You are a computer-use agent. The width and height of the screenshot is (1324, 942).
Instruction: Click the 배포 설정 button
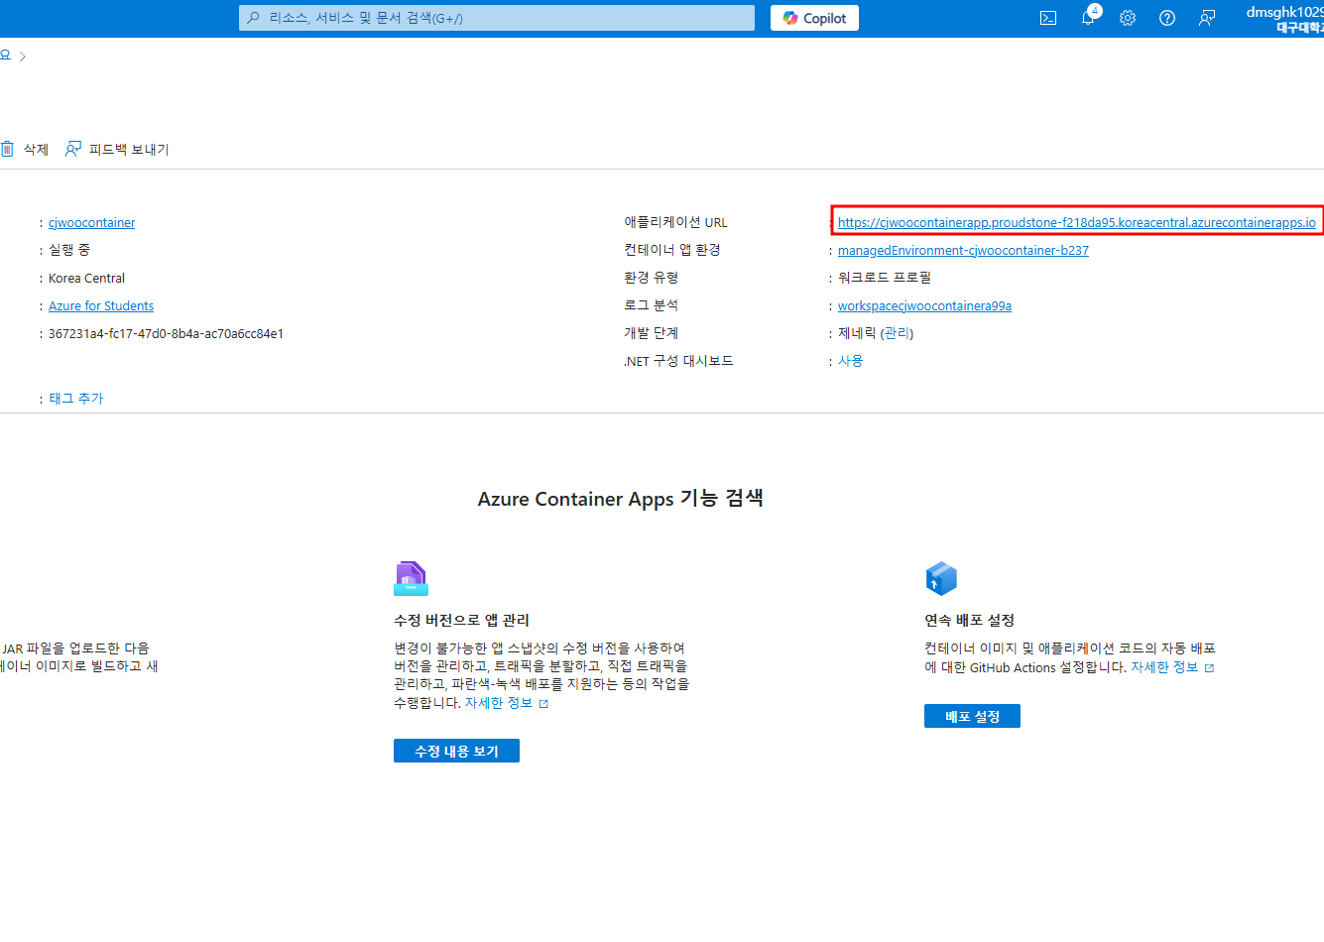click(x=972, y=716)
